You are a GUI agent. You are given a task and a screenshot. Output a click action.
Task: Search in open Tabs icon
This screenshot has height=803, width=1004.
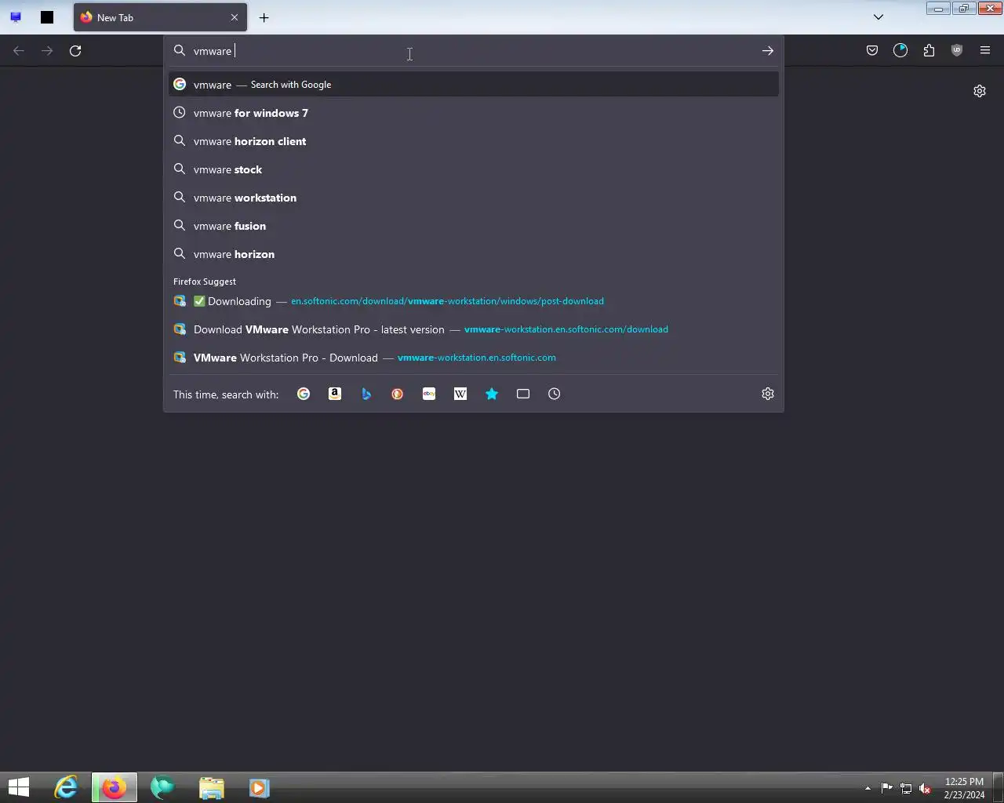coord(523,394)
